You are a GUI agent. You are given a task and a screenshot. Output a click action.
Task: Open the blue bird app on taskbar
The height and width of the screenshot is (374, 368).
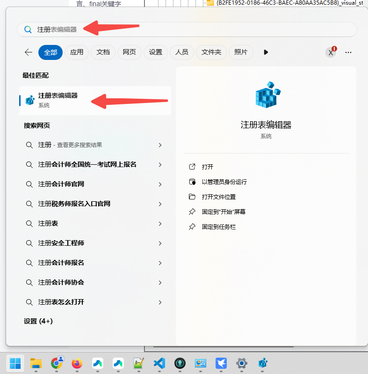(x=221, y=364)
